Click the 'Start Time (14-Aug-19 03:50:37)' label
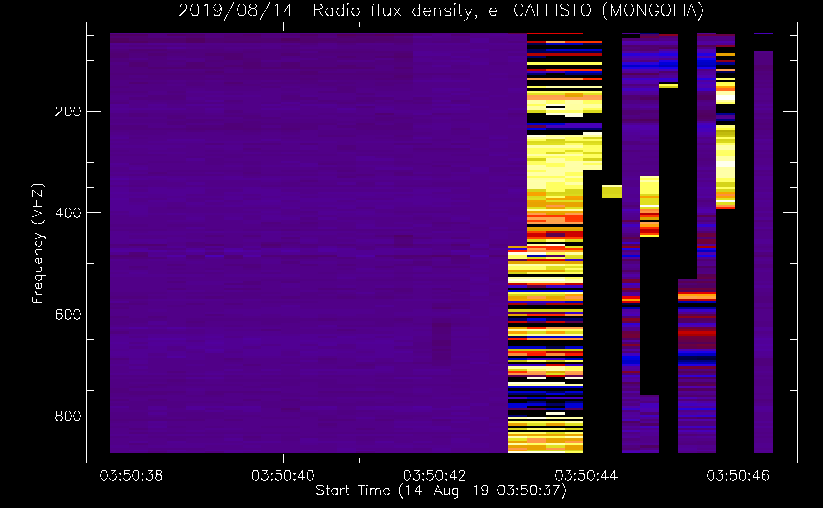This screenshot has height=508, width=823. [441, 491]
